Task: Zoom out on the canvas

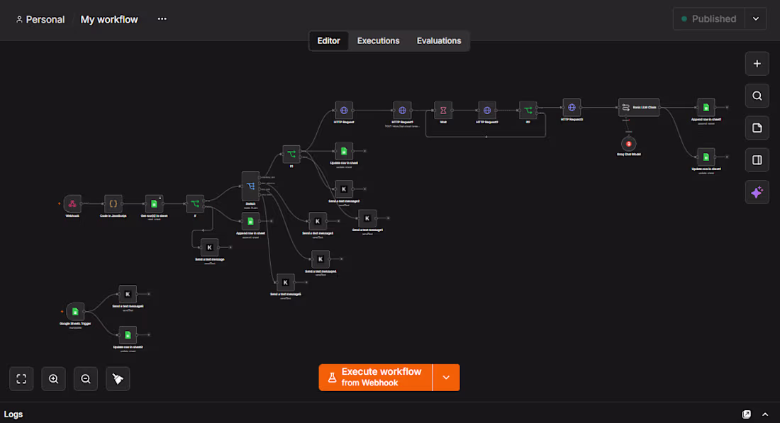Action: [86, 379]
